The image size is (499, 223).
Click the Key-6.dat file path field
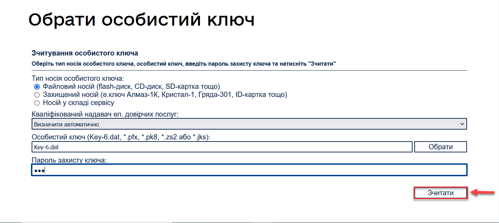[221, 147]
